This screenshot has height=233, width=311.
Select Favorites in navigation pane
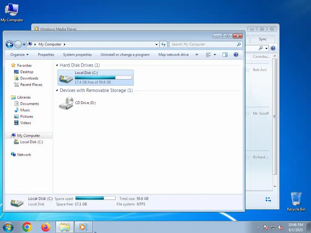[24, 66]
